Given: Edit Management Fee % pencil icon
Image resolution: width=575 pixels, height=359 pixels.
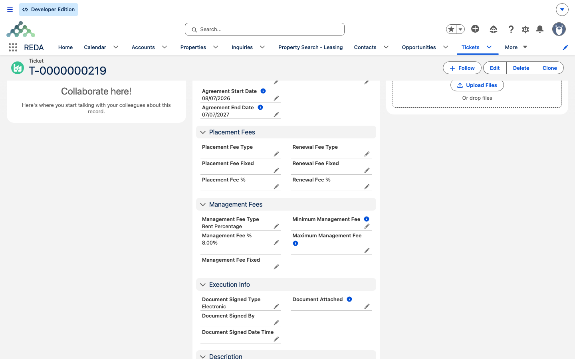Looking at the screenshot, I should [276, 243].
